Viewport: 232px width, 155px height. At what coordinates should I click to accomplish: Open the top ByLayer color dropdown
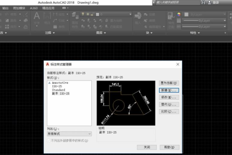coord(205,14)
